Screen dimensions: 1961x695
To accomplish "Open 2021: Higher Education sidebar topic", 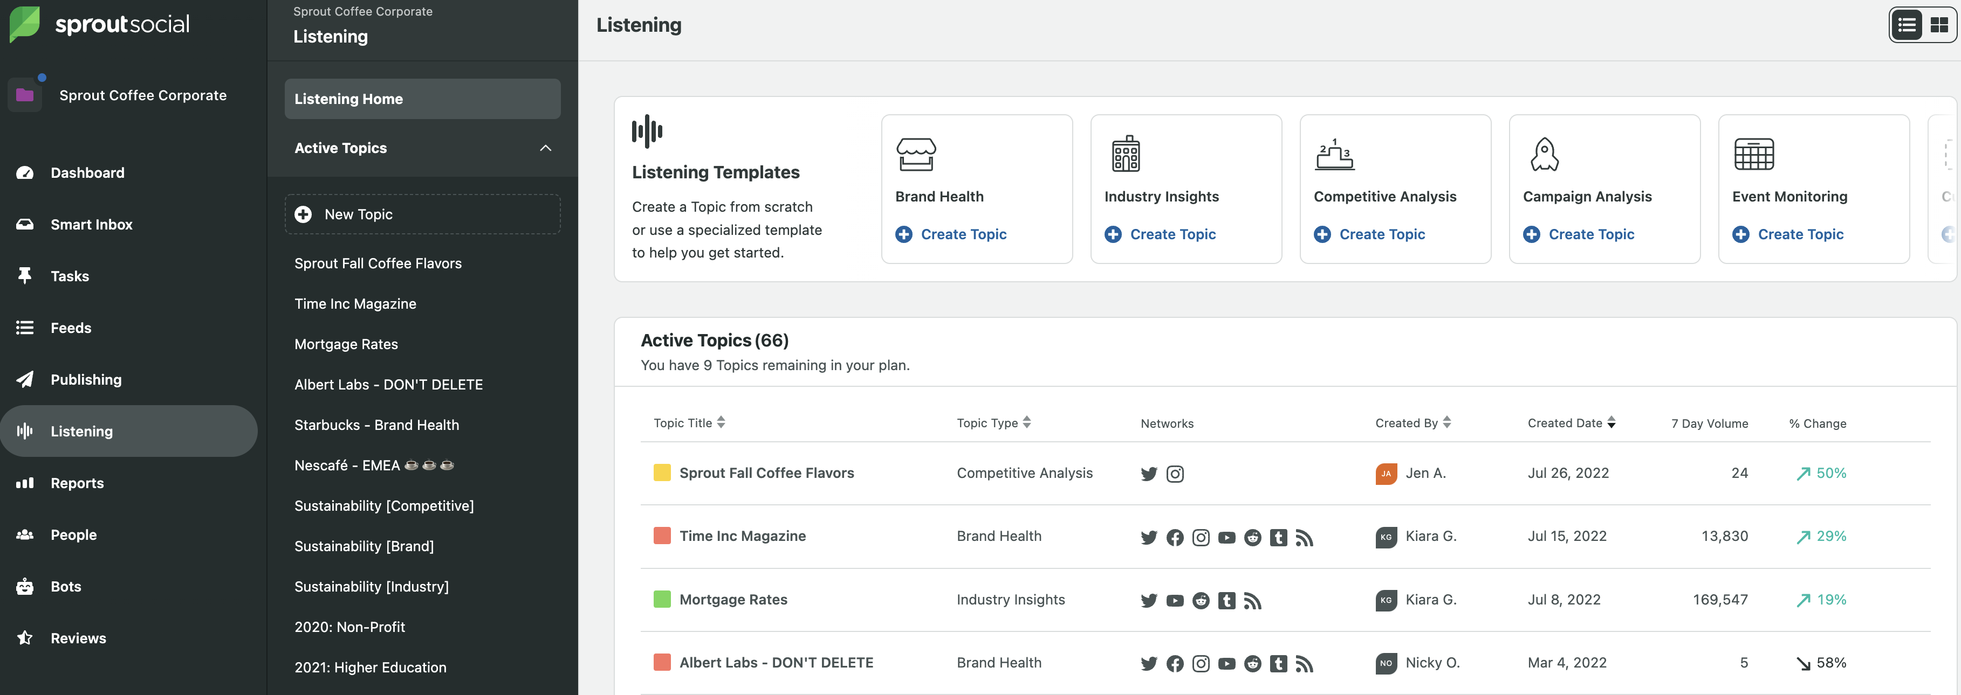I will [x=371, y=668].
